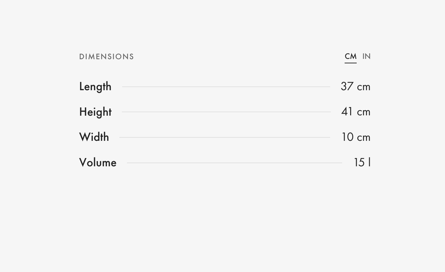Click the cm unit in Height row
The image size is (445, 272).
364,112
